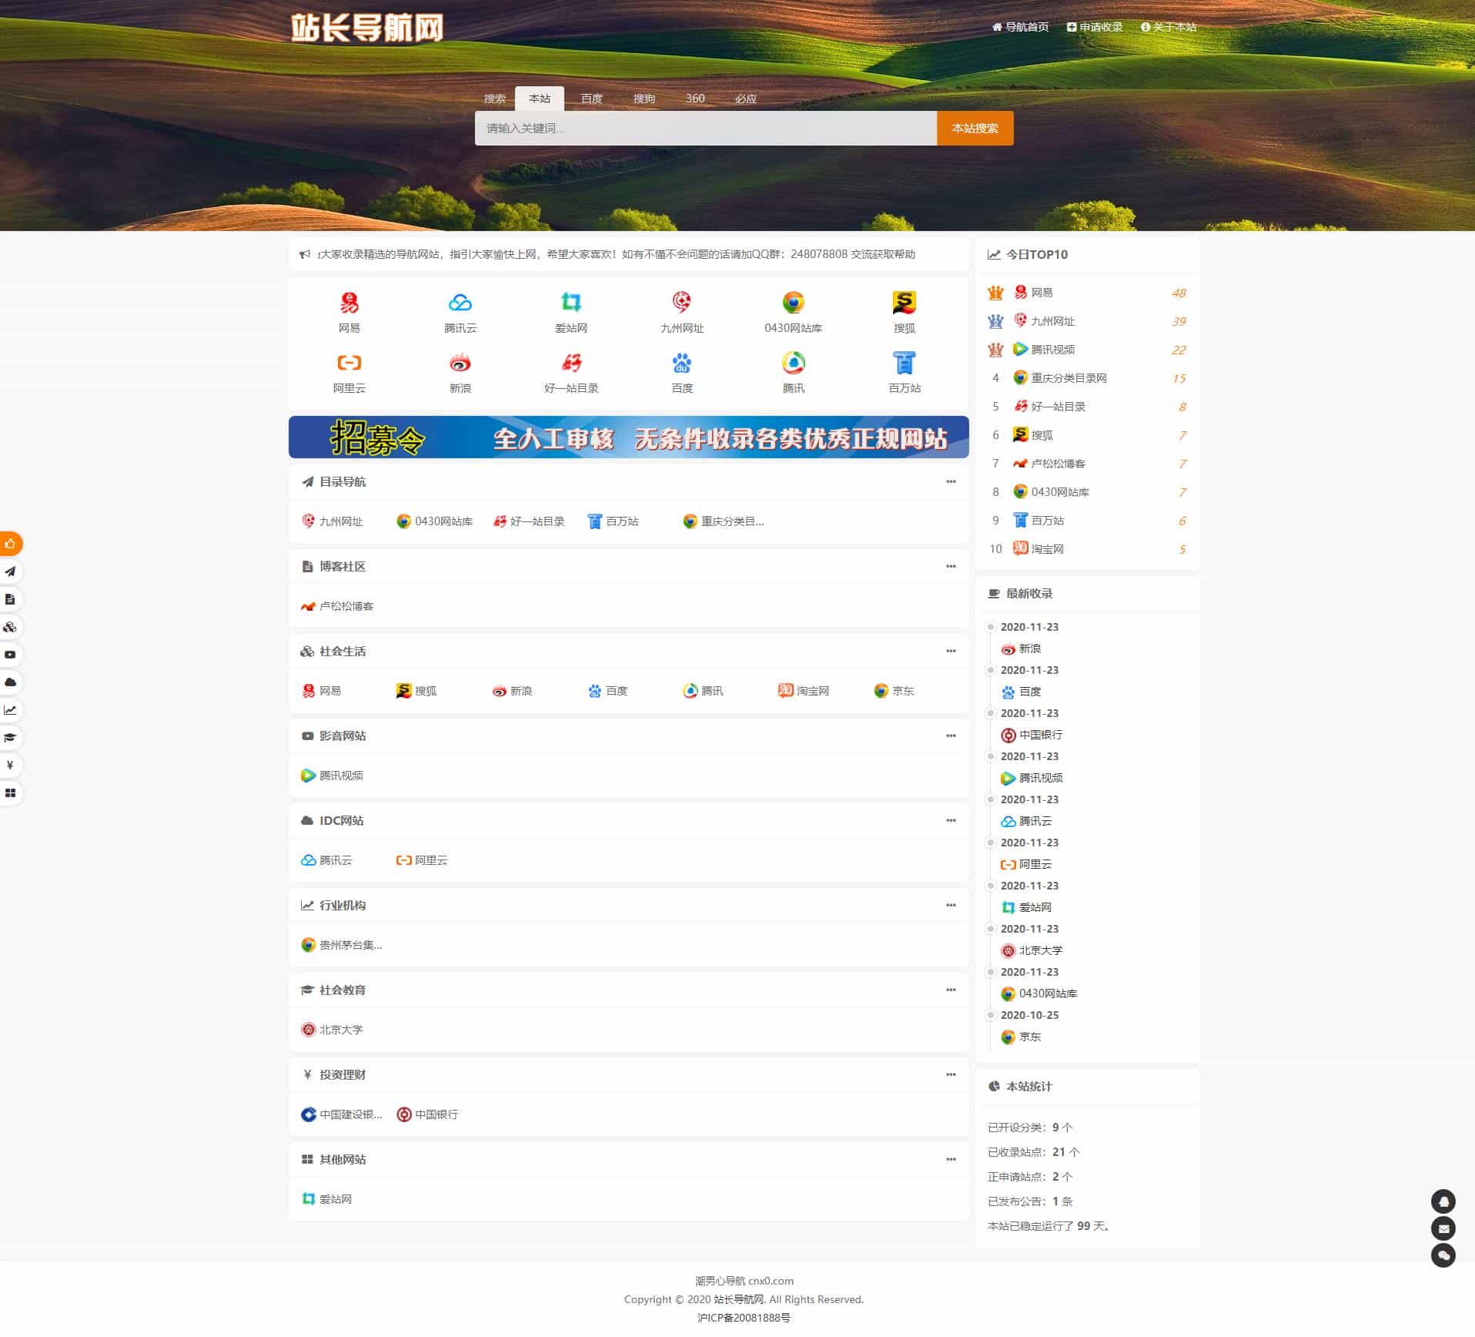1475x1337 pixels.
Task: Open 北京大学 in the 最新收录 list
Action: click(x=1032, y=950)
